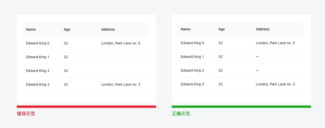The height and width of the screenshot is (128, 325).
Task: Click age 32 for right Edward King 3
Action: point(220,84)
